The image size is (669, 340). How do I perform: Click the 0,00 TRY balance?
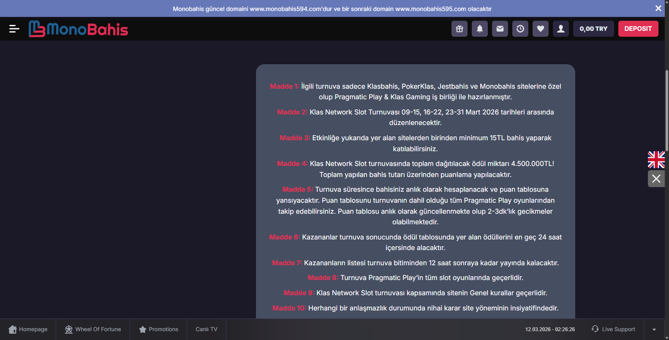coord(593,29)
